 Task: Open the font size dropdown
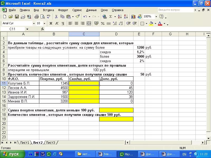[x=44, y=23]
